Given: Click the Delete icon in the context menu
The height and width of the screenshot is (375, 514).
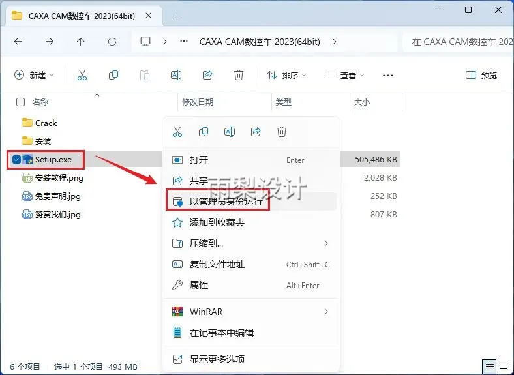Looking at the screenshot, I should point(282,132).
